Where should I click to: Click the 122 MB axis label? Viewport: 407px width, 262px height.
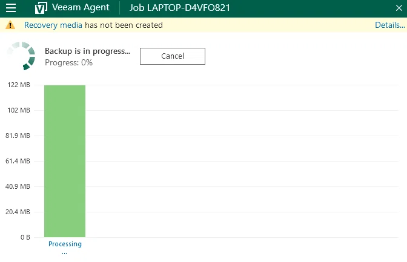(19, 85)
